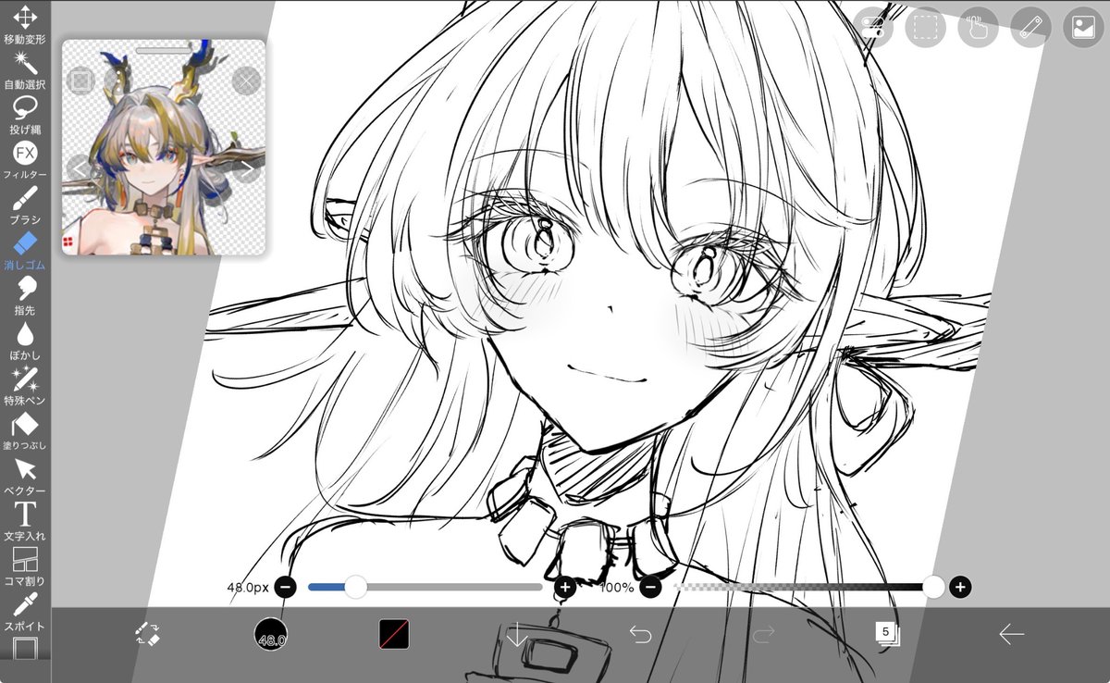
Task: Decrease opacity with minus button
Action: click(x=651, y=587)
